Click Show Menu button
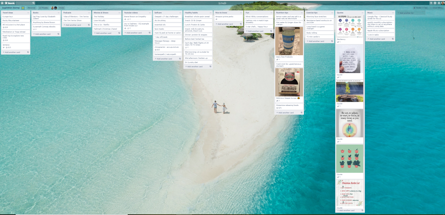Image resolution: width=445 pixels, height=215 pixels. [x=437, y=7]
